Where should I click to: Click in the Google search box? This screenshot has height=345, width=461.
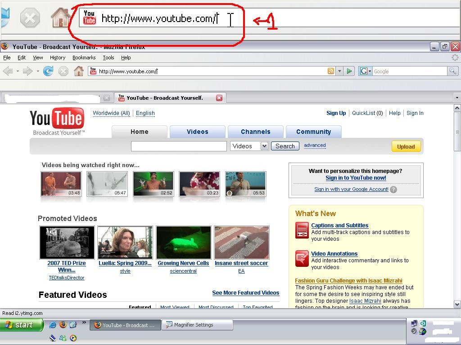[410, 71]
